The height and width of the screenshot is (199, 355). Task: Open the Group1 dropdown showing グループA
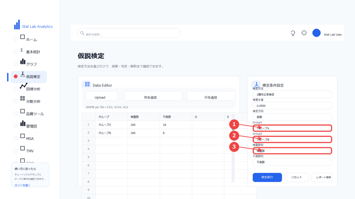pyautogui.click(x=292, y=128)
